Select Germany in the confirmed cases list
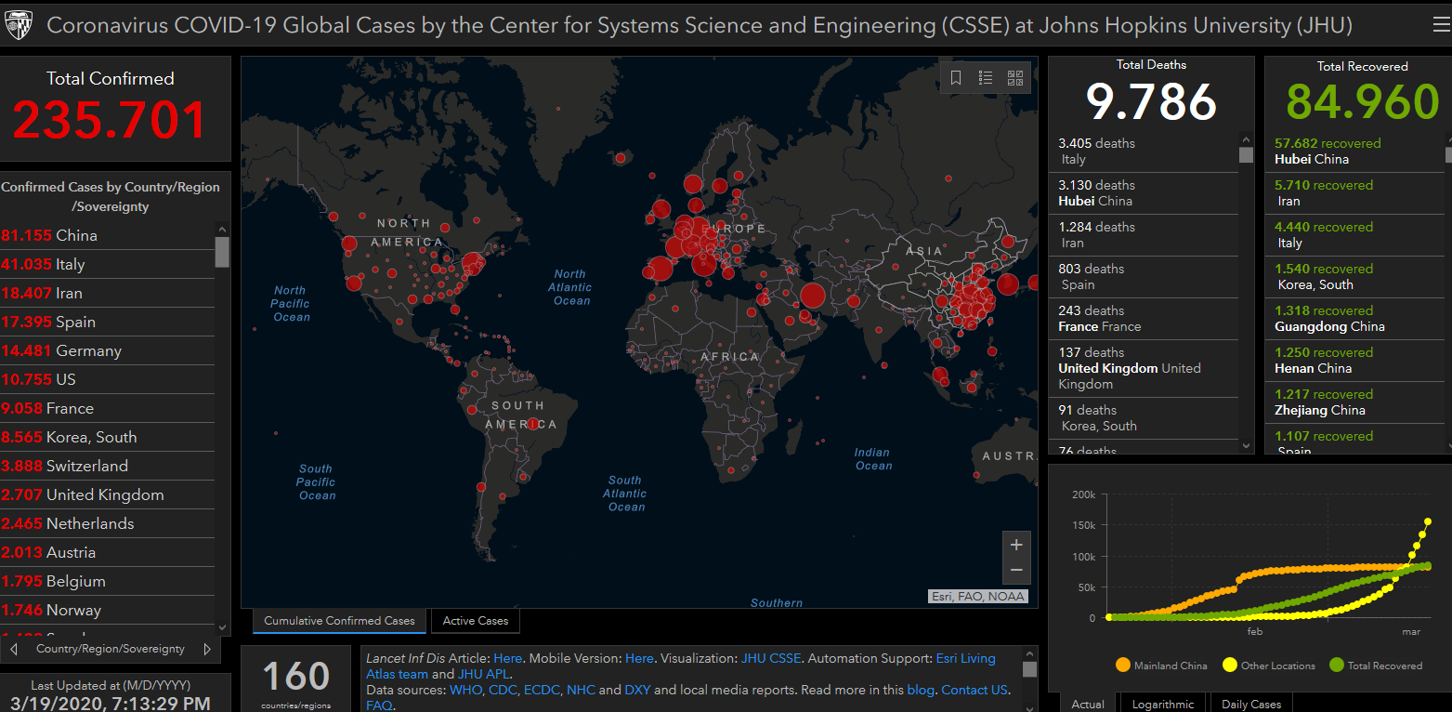 [107, 350]
